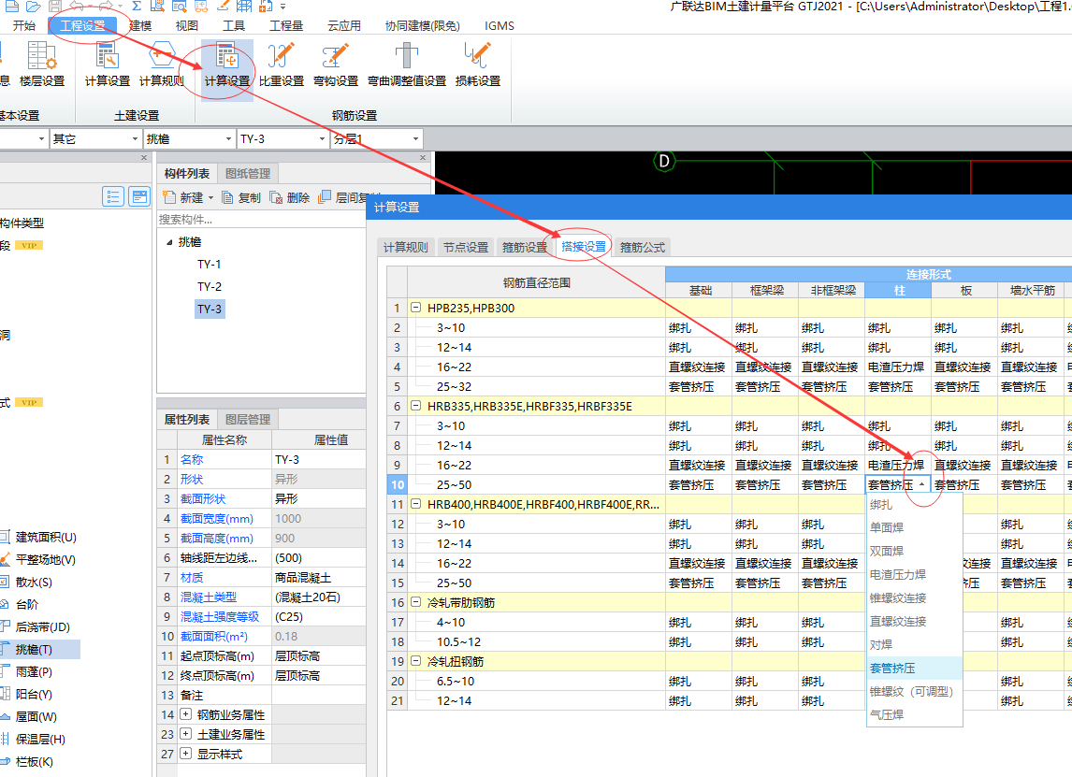
Task: Switch to the 节点设置 tab
Action: point(465,247)
